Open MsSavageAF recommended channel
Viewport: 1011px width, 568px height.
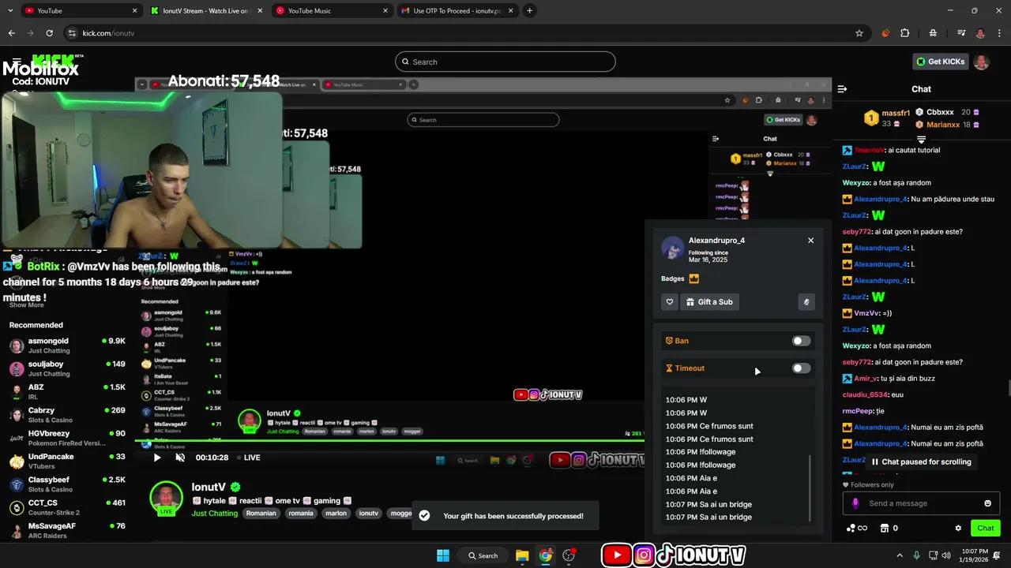[x=67, y=530]
